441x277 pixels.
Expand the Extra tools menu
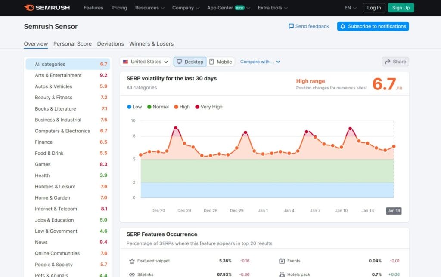tap(273, 8)
